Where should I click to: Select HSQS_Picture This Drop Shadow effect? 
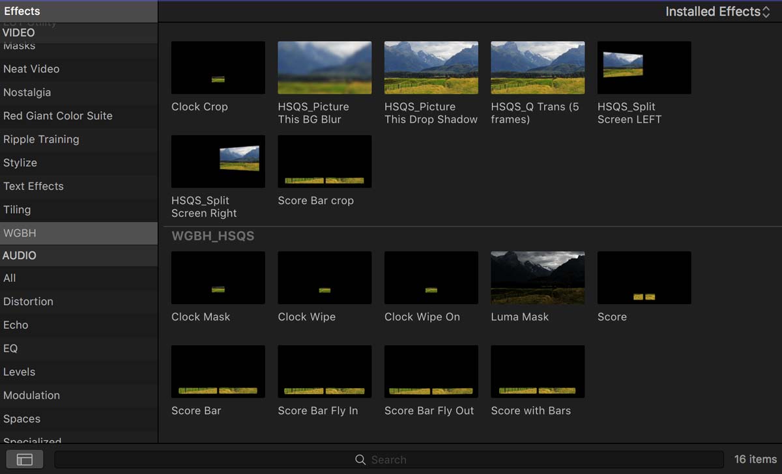431,68
